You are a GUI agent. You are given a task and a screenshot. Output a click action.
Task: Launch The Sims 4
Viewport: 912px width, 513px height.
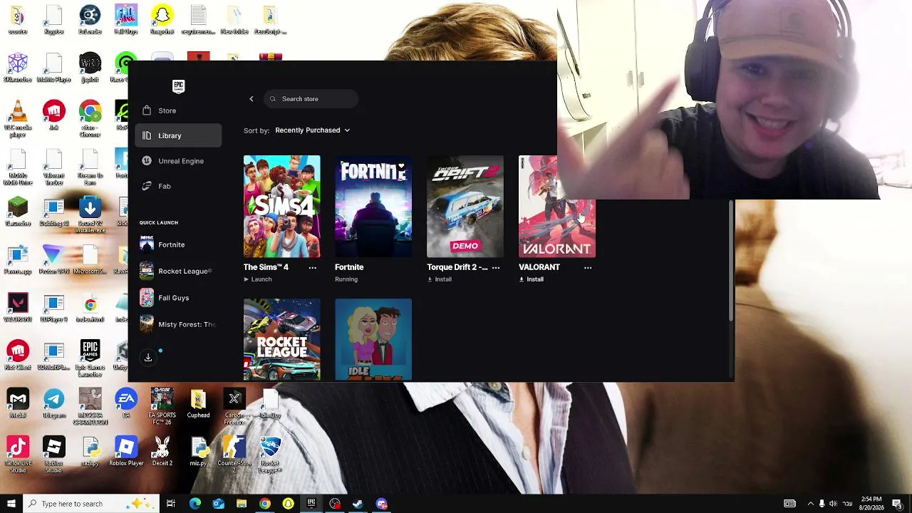[x=258, y=279]
